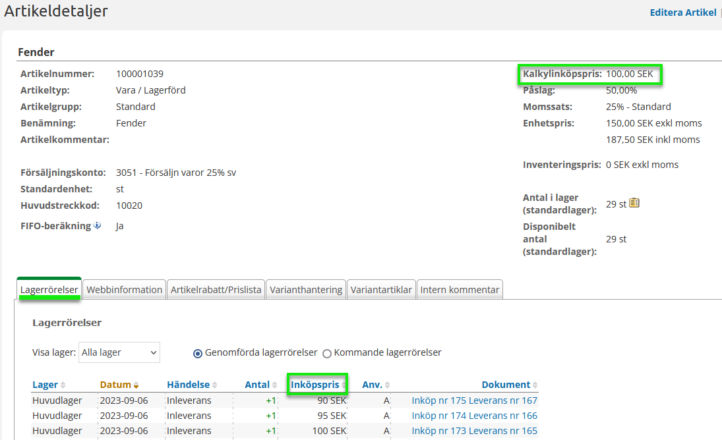Click sort arrows next to Dokument
This screenshot has height=440, width=722.
pyautogui.click(x=535, y=385)
